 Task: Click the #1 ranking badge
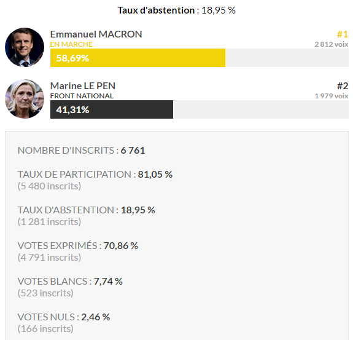pyautogui.click(x=343, y=34)
